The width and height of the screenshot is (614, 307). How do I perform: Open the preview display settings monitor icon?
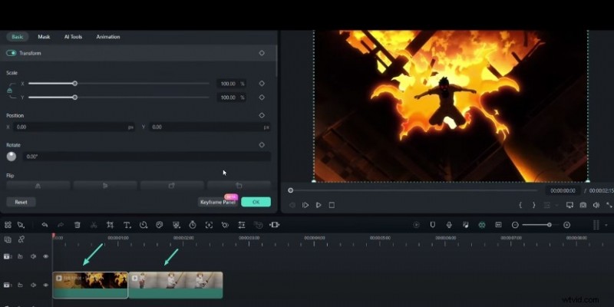[569, 205]
